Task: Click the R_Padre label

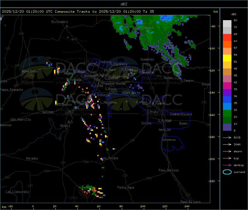Action: 158,103
